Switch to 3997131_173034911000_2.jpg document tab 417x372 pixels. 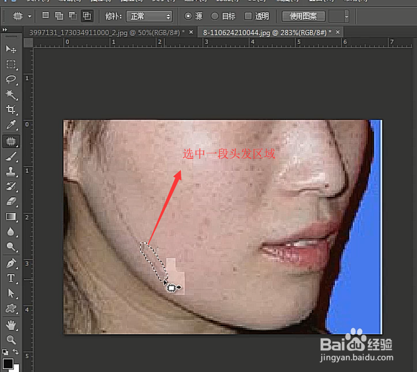(107, 33)
